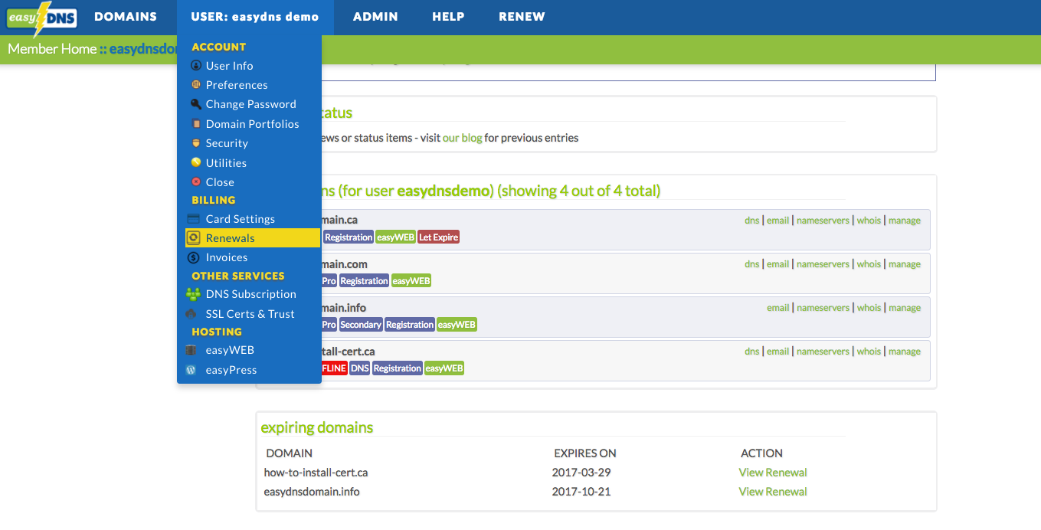Click Secondary badge on .info domain

click(361, 325)
